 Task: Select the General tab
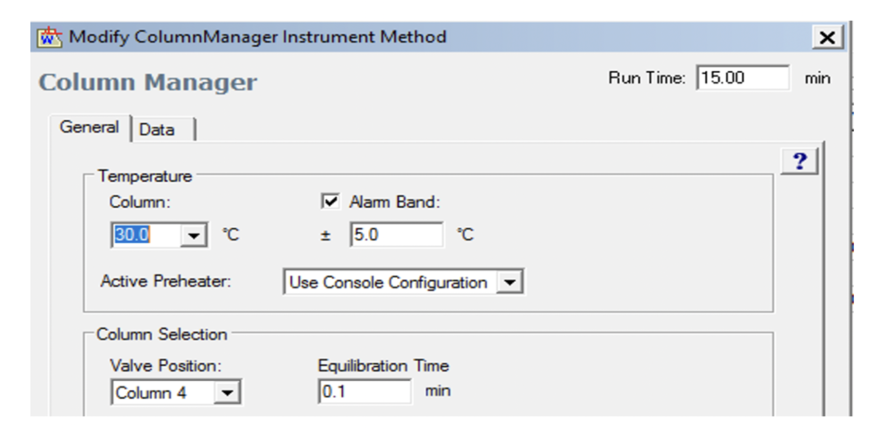tap(89, 127)
